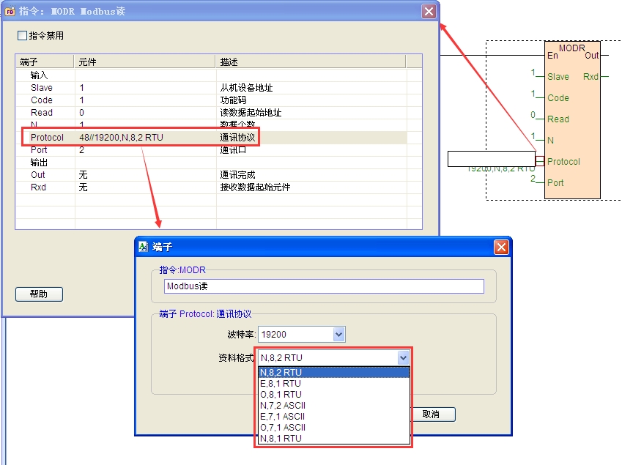This screenshot has height=465, width=622.
Task: Select the Rxd row in the table
Action: [211, 187]
